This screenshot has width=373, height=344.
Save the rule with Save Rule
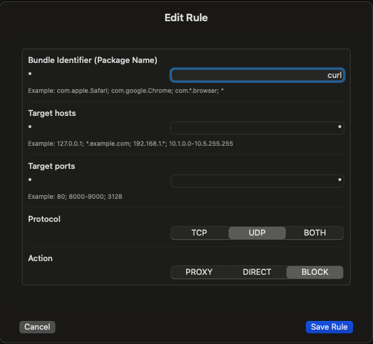(x=329, y=327)
